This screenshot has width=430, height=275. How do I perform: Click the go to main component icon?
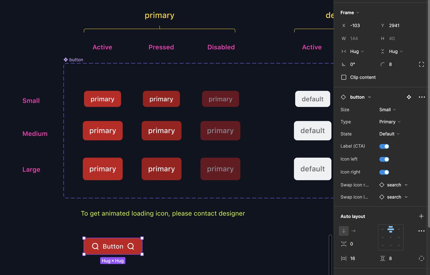(409, 97)
